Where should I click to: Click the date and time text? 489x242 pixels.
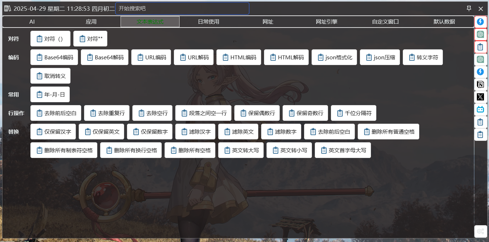pyautogui.click(x=64, y=9)
